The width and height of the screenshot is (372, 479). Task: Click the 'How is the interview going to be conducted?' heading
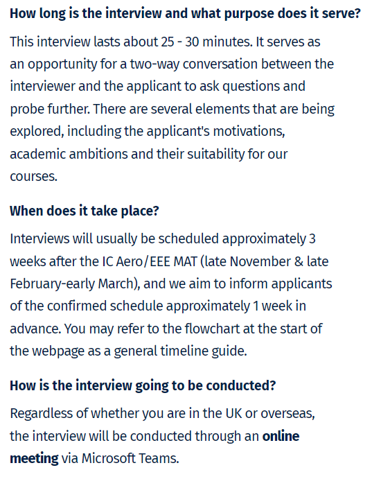tap(143, 385)
